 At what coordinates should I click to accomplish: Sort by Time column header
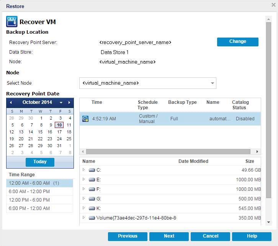(96, 102)
